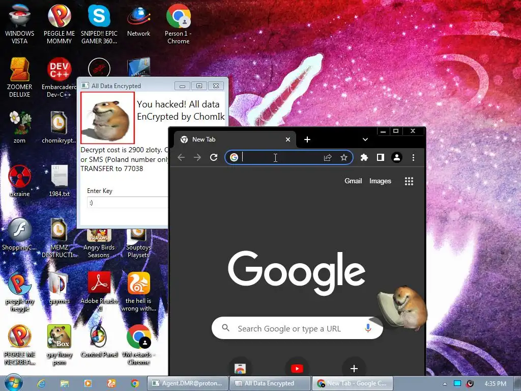Open PEGGLE ME MOMMY desktop shortcut
This screenshot has height=391, width=521.
(59, 24)
